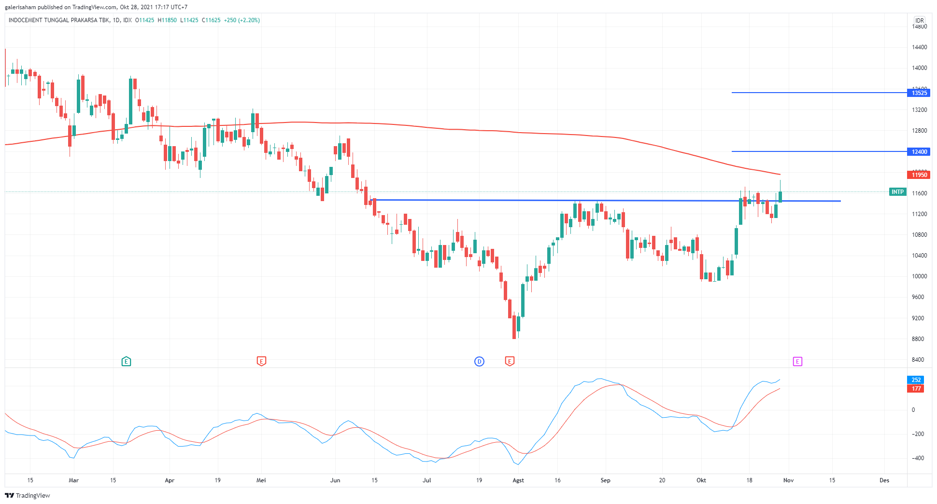The width and height of the screenshot is (937, 504).
Task: Click the horizontal blue line at 12400
Action: 819,151
